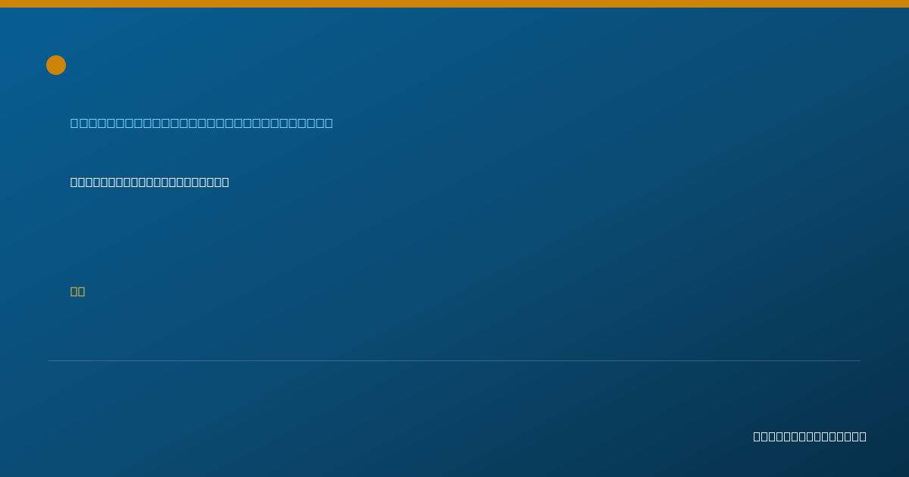Select the orange accent strip
The height and width of the screenshot is (477, 909).
pyautogui.click(x=454, y=4)
